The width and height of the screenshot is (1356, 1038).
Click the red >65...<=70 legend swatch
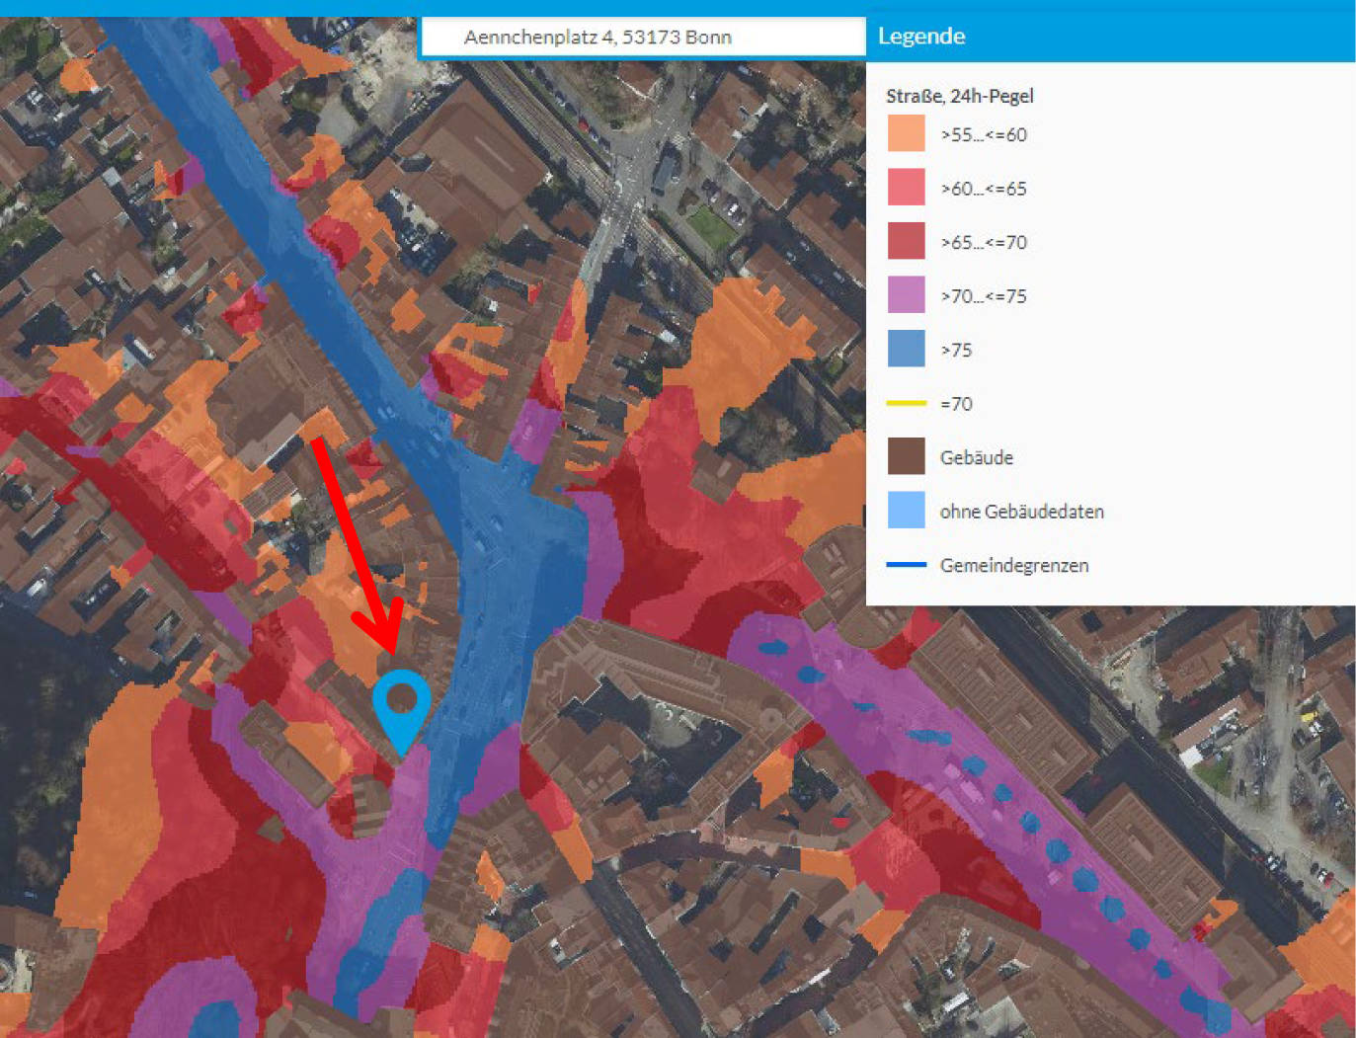tap(906, 241)
